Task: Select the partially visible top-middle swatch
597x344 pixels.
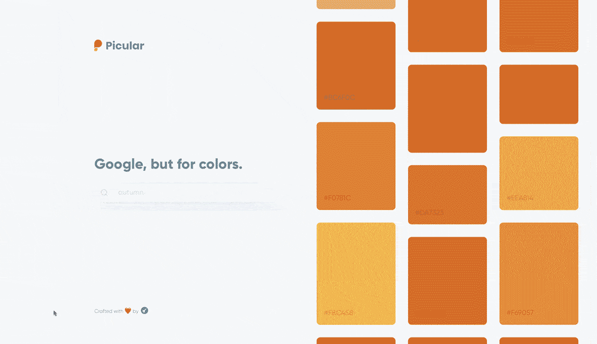Action: point(447,26)
